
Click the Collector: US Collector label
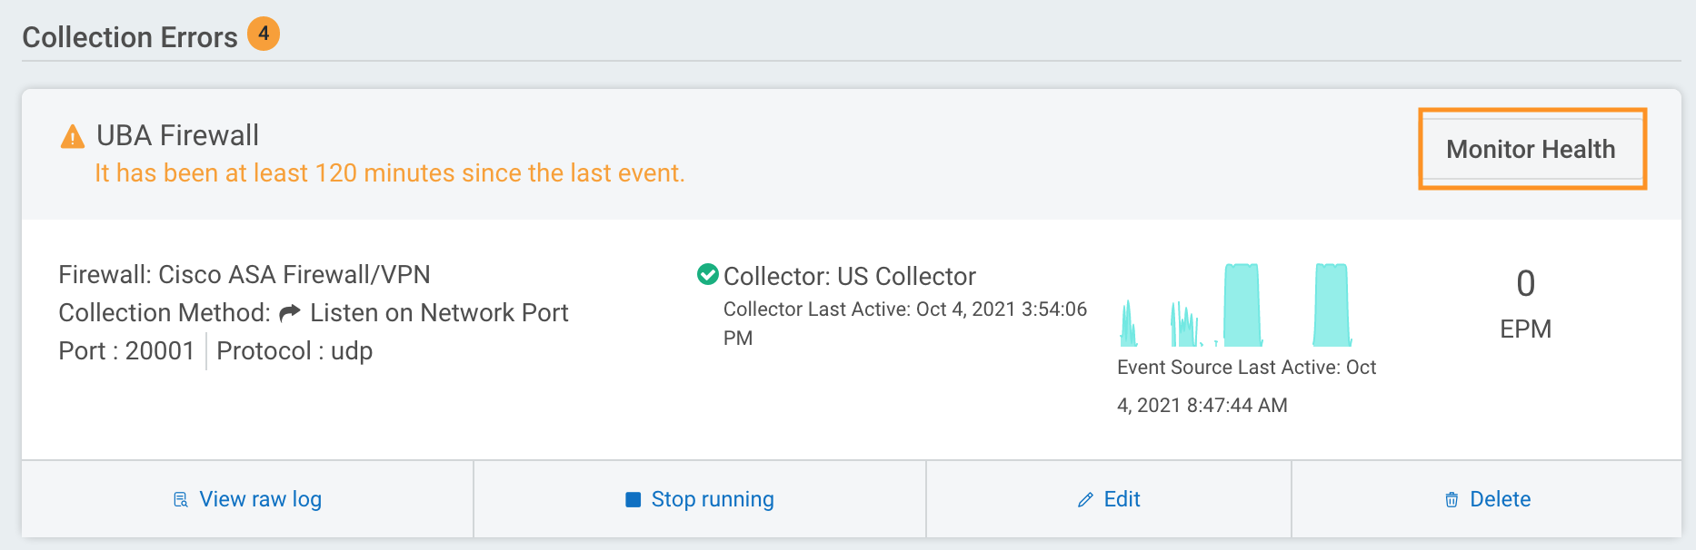pyautogui.click(x=849, y=276)
